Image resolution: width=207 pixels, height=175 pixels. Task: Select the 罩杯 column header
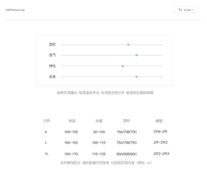coord(126,121)
